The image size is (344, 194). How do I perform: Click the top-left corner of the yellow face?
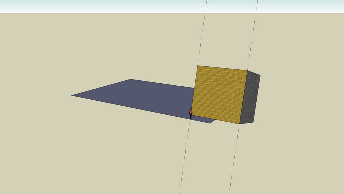(x=197, y=66)
